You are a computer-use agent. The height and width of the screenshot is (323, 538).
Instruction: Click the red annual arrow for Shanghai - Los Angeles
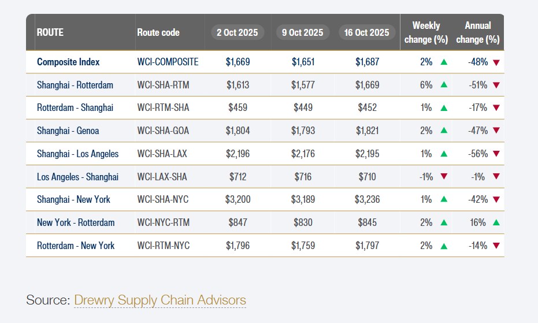pos(496,154)
